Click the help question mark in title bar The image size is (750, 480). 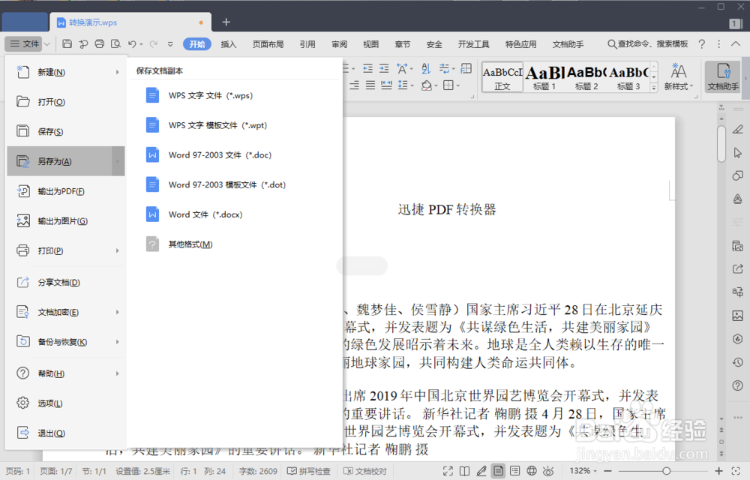click(x=702, y=44)
